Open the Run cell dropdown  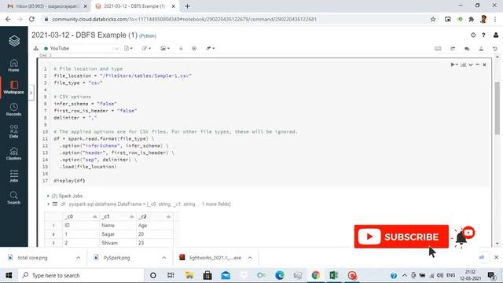pos(454,64)
